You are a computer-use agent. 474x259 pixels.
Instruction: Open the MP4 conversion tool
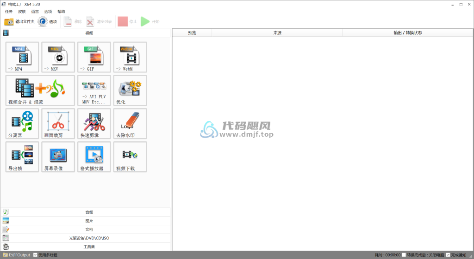[x=22, y=57]
